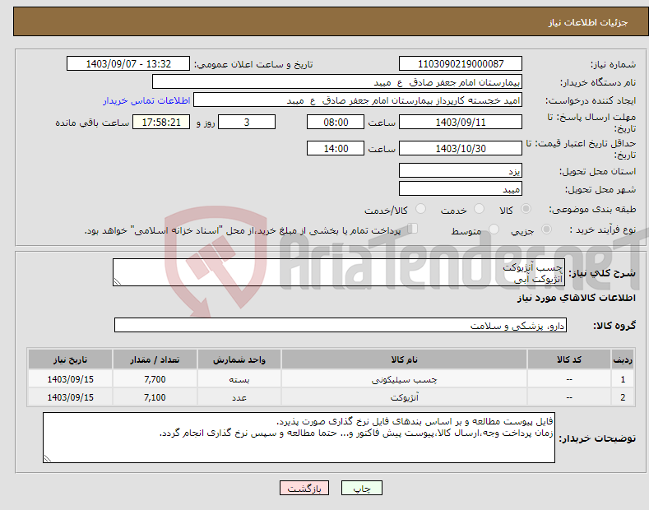Select the خدمت radio button
This screenshot has height=510, width=649.
(x=479, y=209)
